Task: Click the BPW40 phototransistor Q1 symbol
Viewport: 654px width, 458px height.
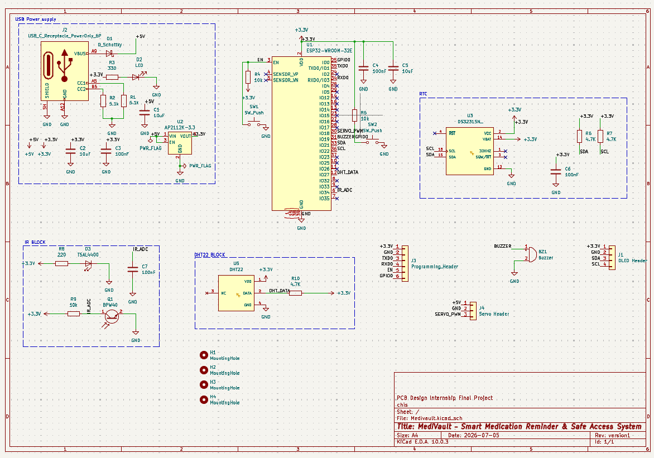Action: click(112, 317)
